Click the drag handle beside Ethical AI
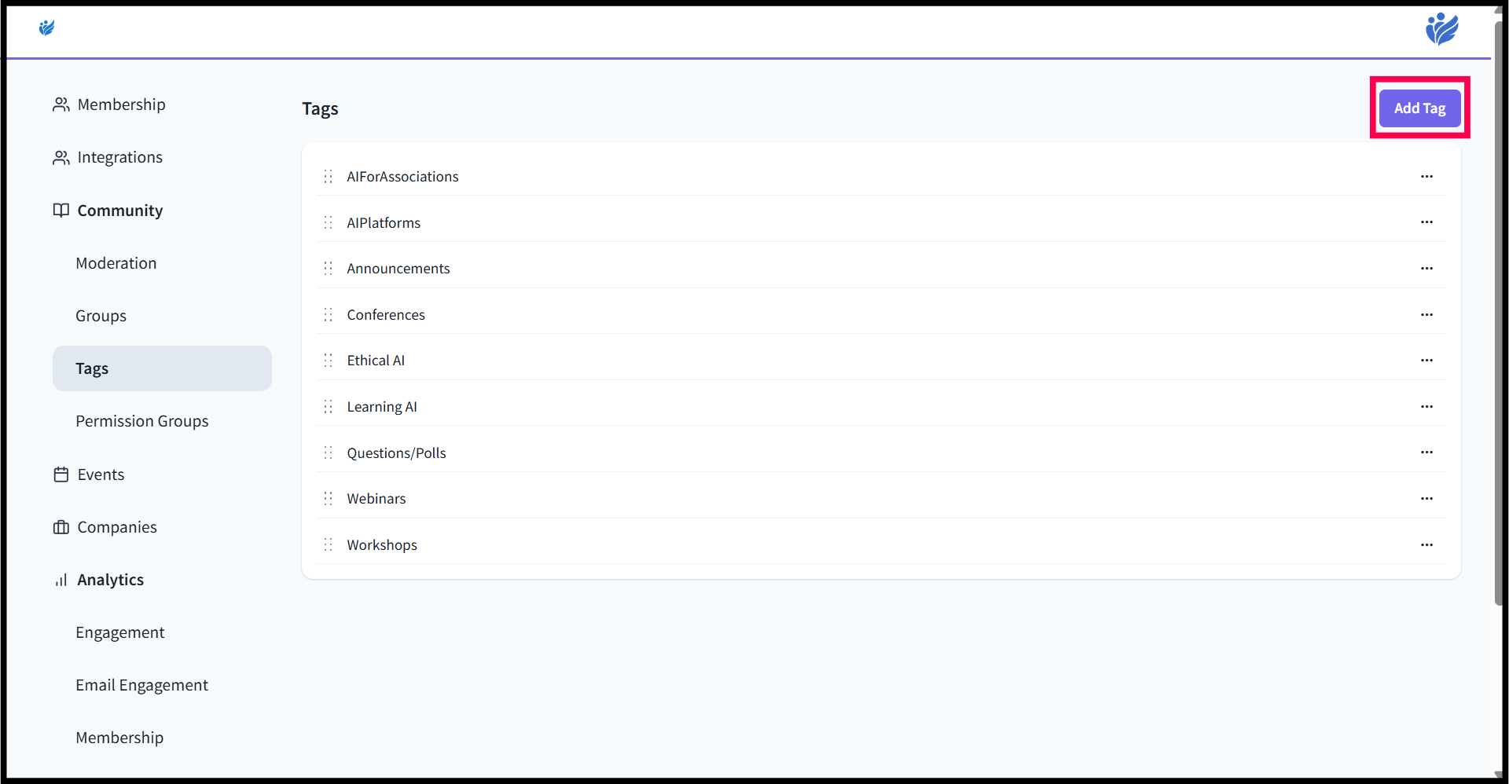This screenshot has width=1509, height=784. [x=329, y=361]
